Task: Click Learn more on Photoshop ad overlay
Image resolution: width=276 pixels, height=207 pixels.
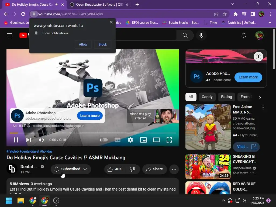Action: click(90, 116)
